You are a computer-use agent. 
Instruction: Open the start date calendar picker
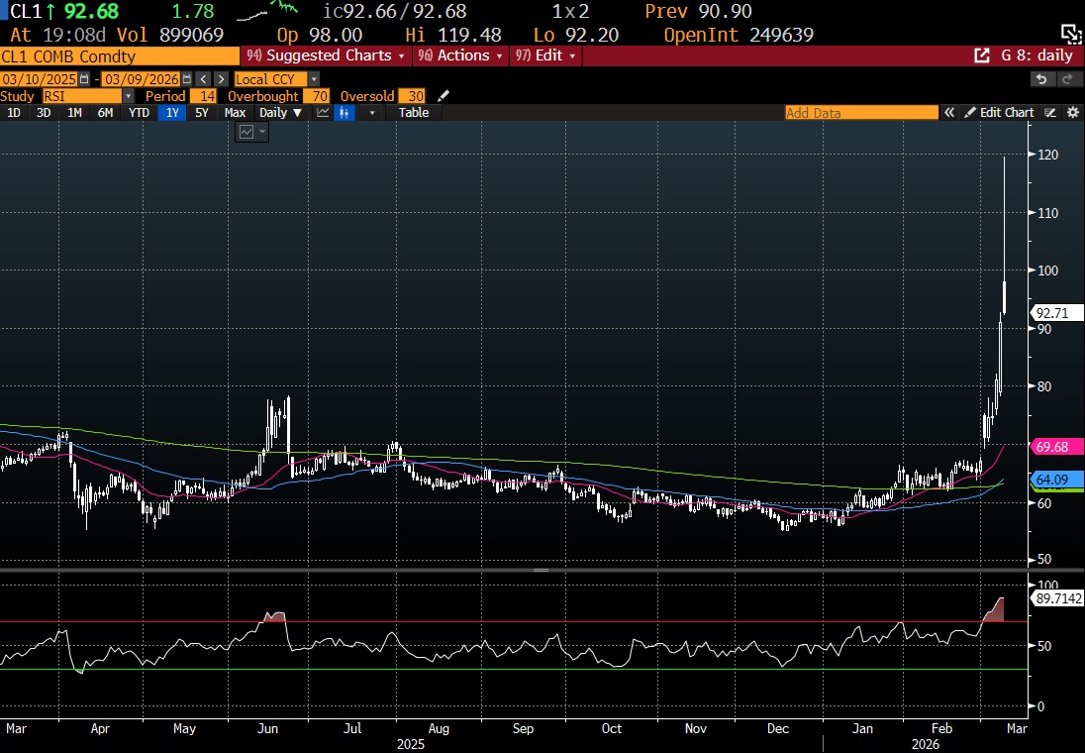(x=84, y=79)
